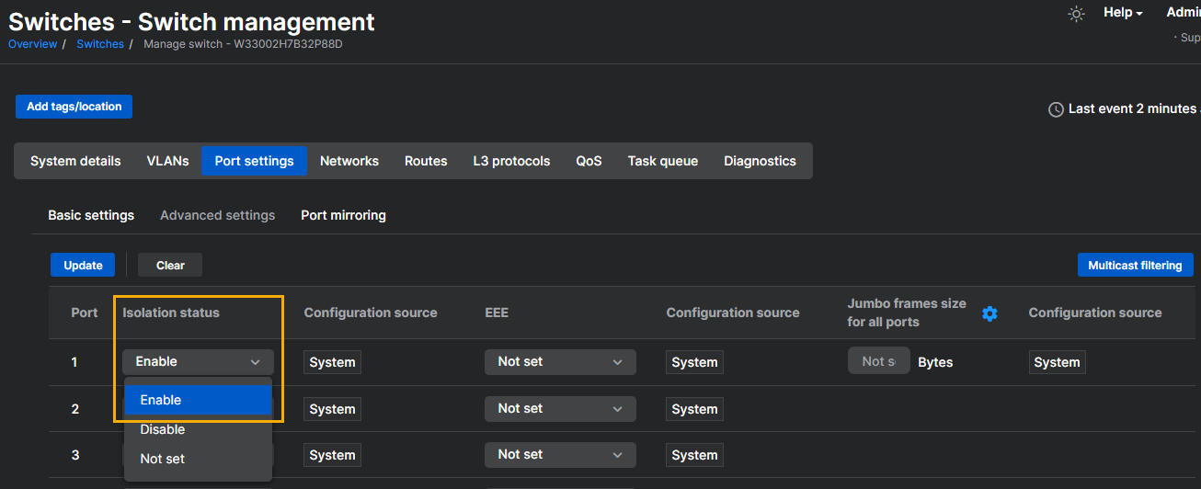1201x489 pixels.
Task: Switch to the VLANs tab
Action: click(x=167, y=161)
